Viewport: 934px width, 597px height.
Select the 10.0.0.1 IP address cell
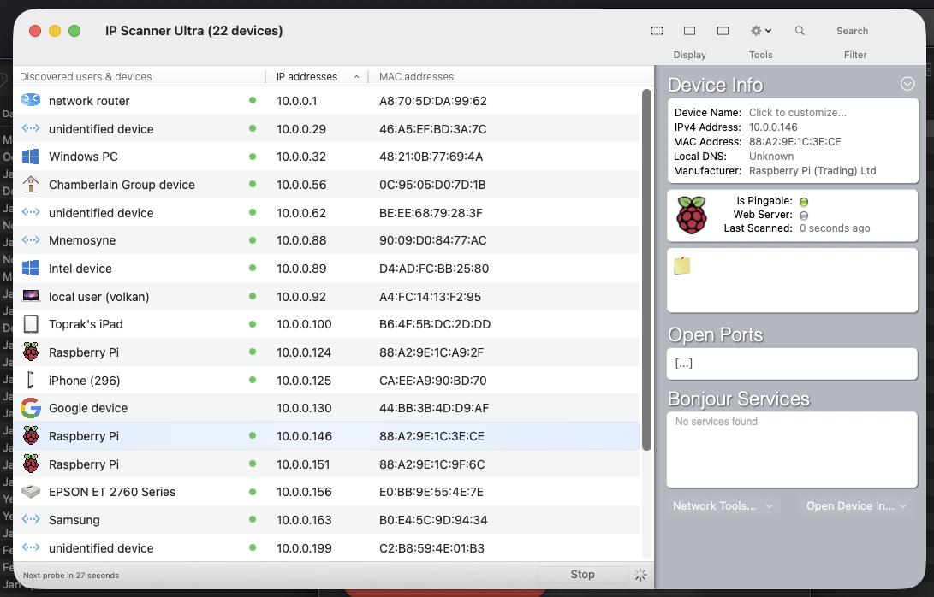296,101
